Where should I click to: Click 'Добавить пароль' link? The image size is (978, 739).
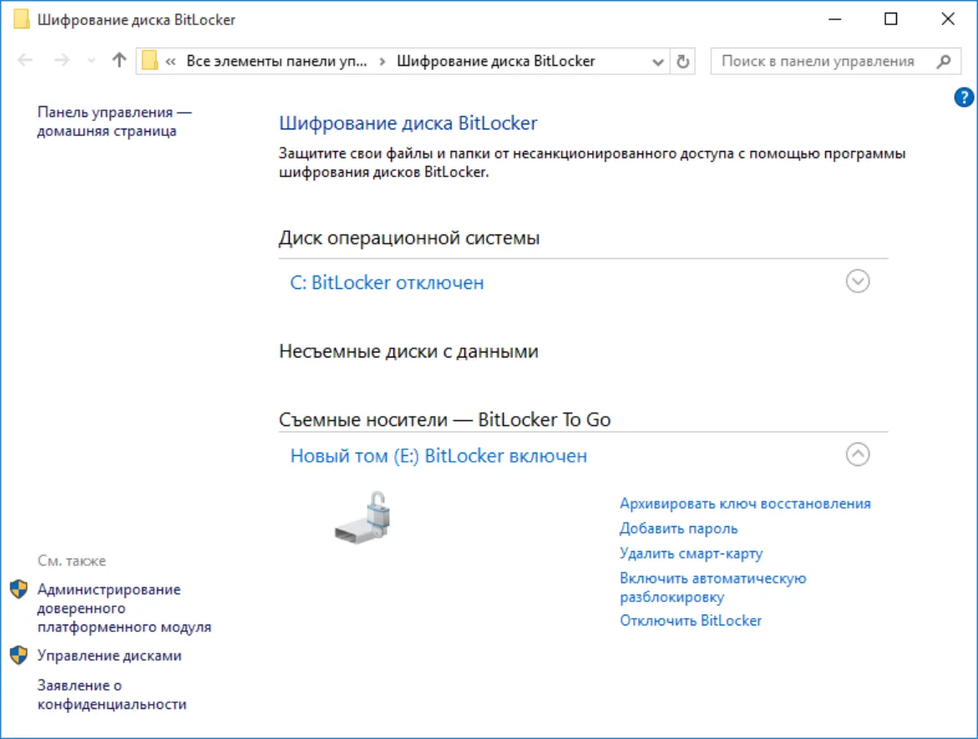[x=679, y=529]
